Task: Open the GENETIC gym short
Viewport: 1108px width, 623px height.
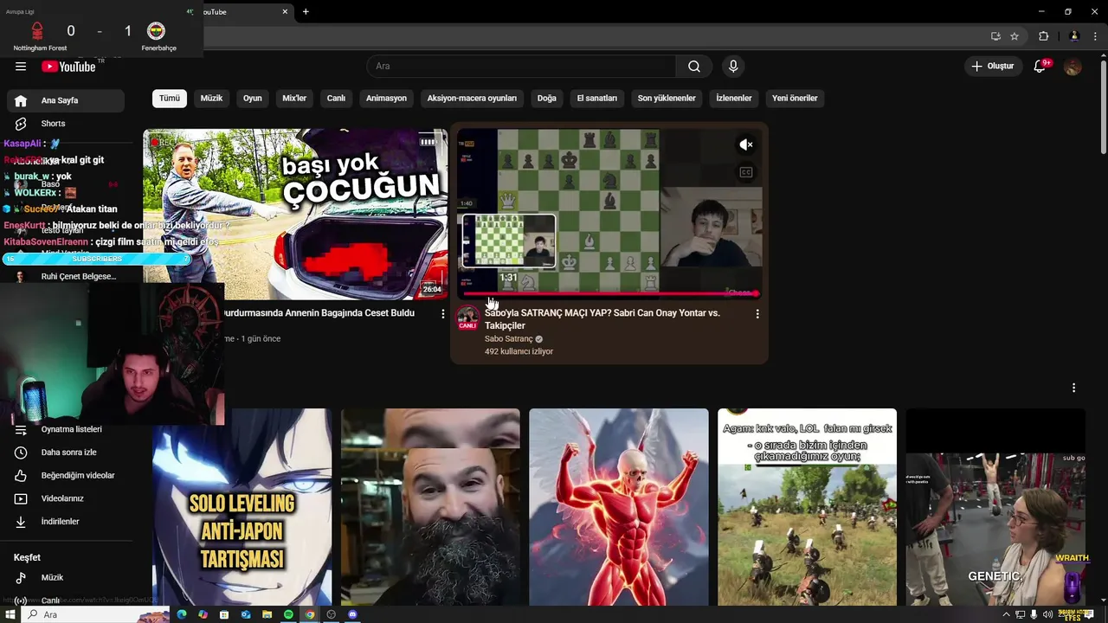Action: tap(995, 507)
